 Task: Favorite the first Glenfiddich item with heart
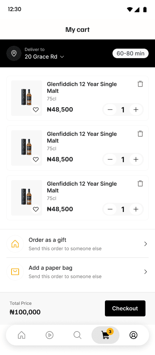tap(36, 110)
